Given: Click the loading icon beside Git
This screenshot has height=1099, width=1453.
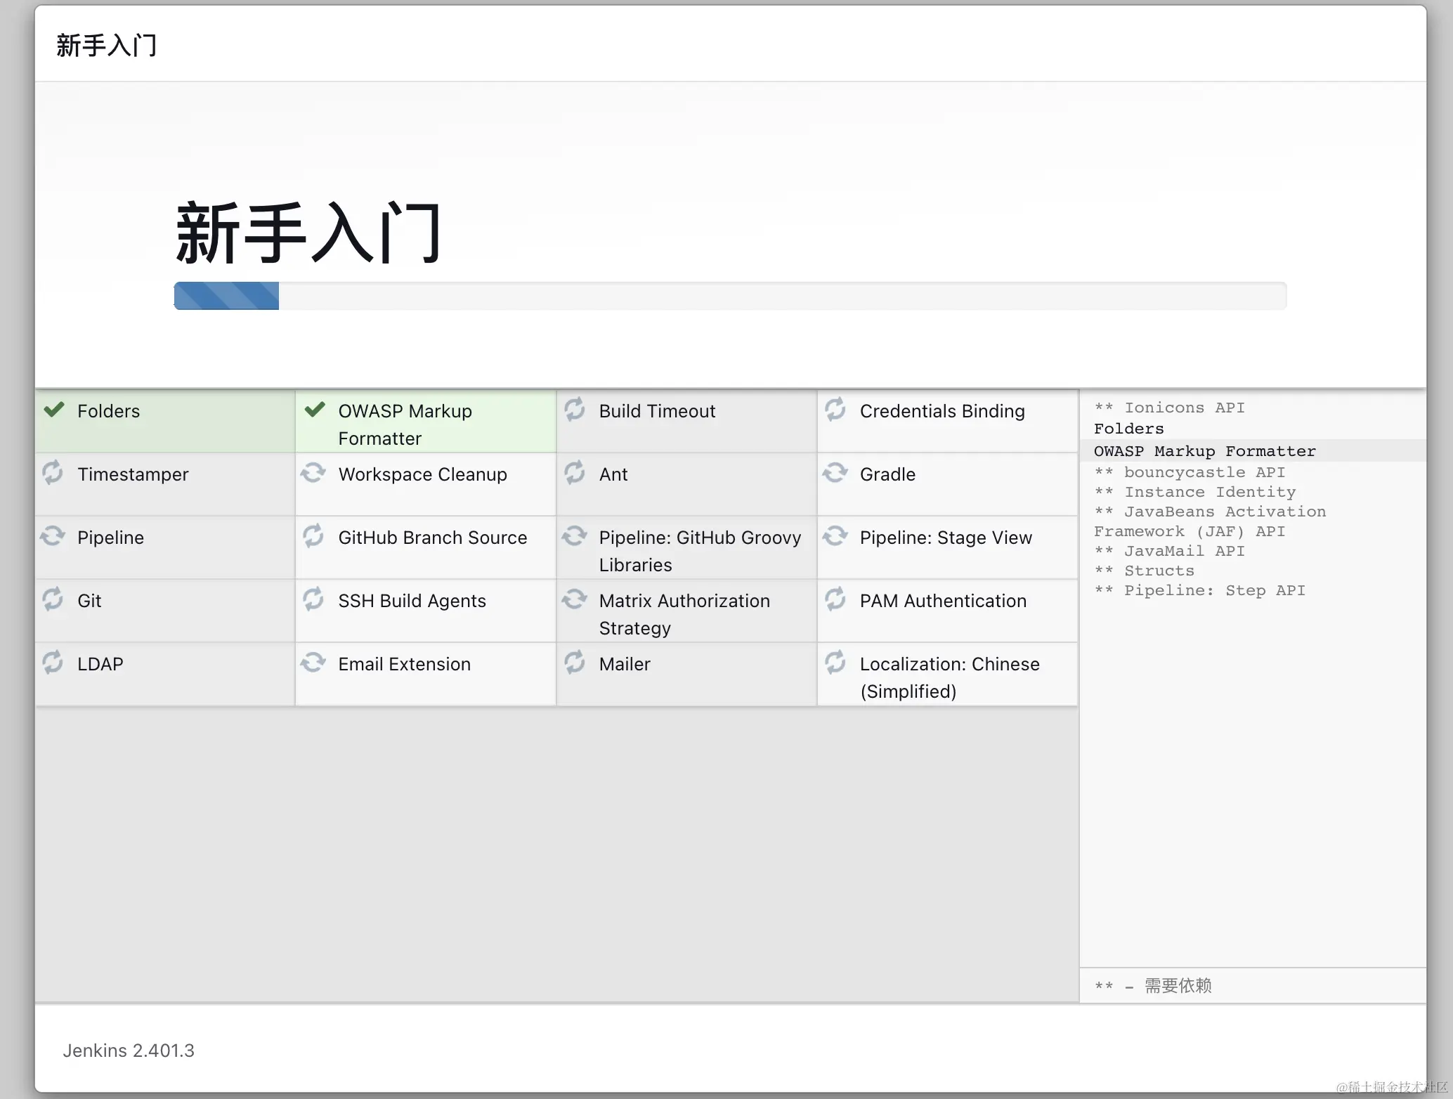Looking at the screenshot, I should [x=53, y=599].
